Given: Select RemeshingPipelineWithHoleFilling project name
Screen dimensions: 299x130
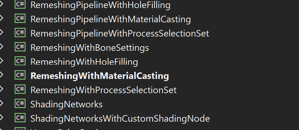Looking at the screenshot, I should tap(100, 5).
